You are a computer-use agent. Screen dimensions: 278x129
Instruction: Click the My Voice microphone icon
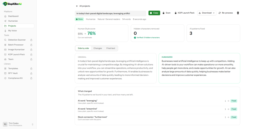5,31
